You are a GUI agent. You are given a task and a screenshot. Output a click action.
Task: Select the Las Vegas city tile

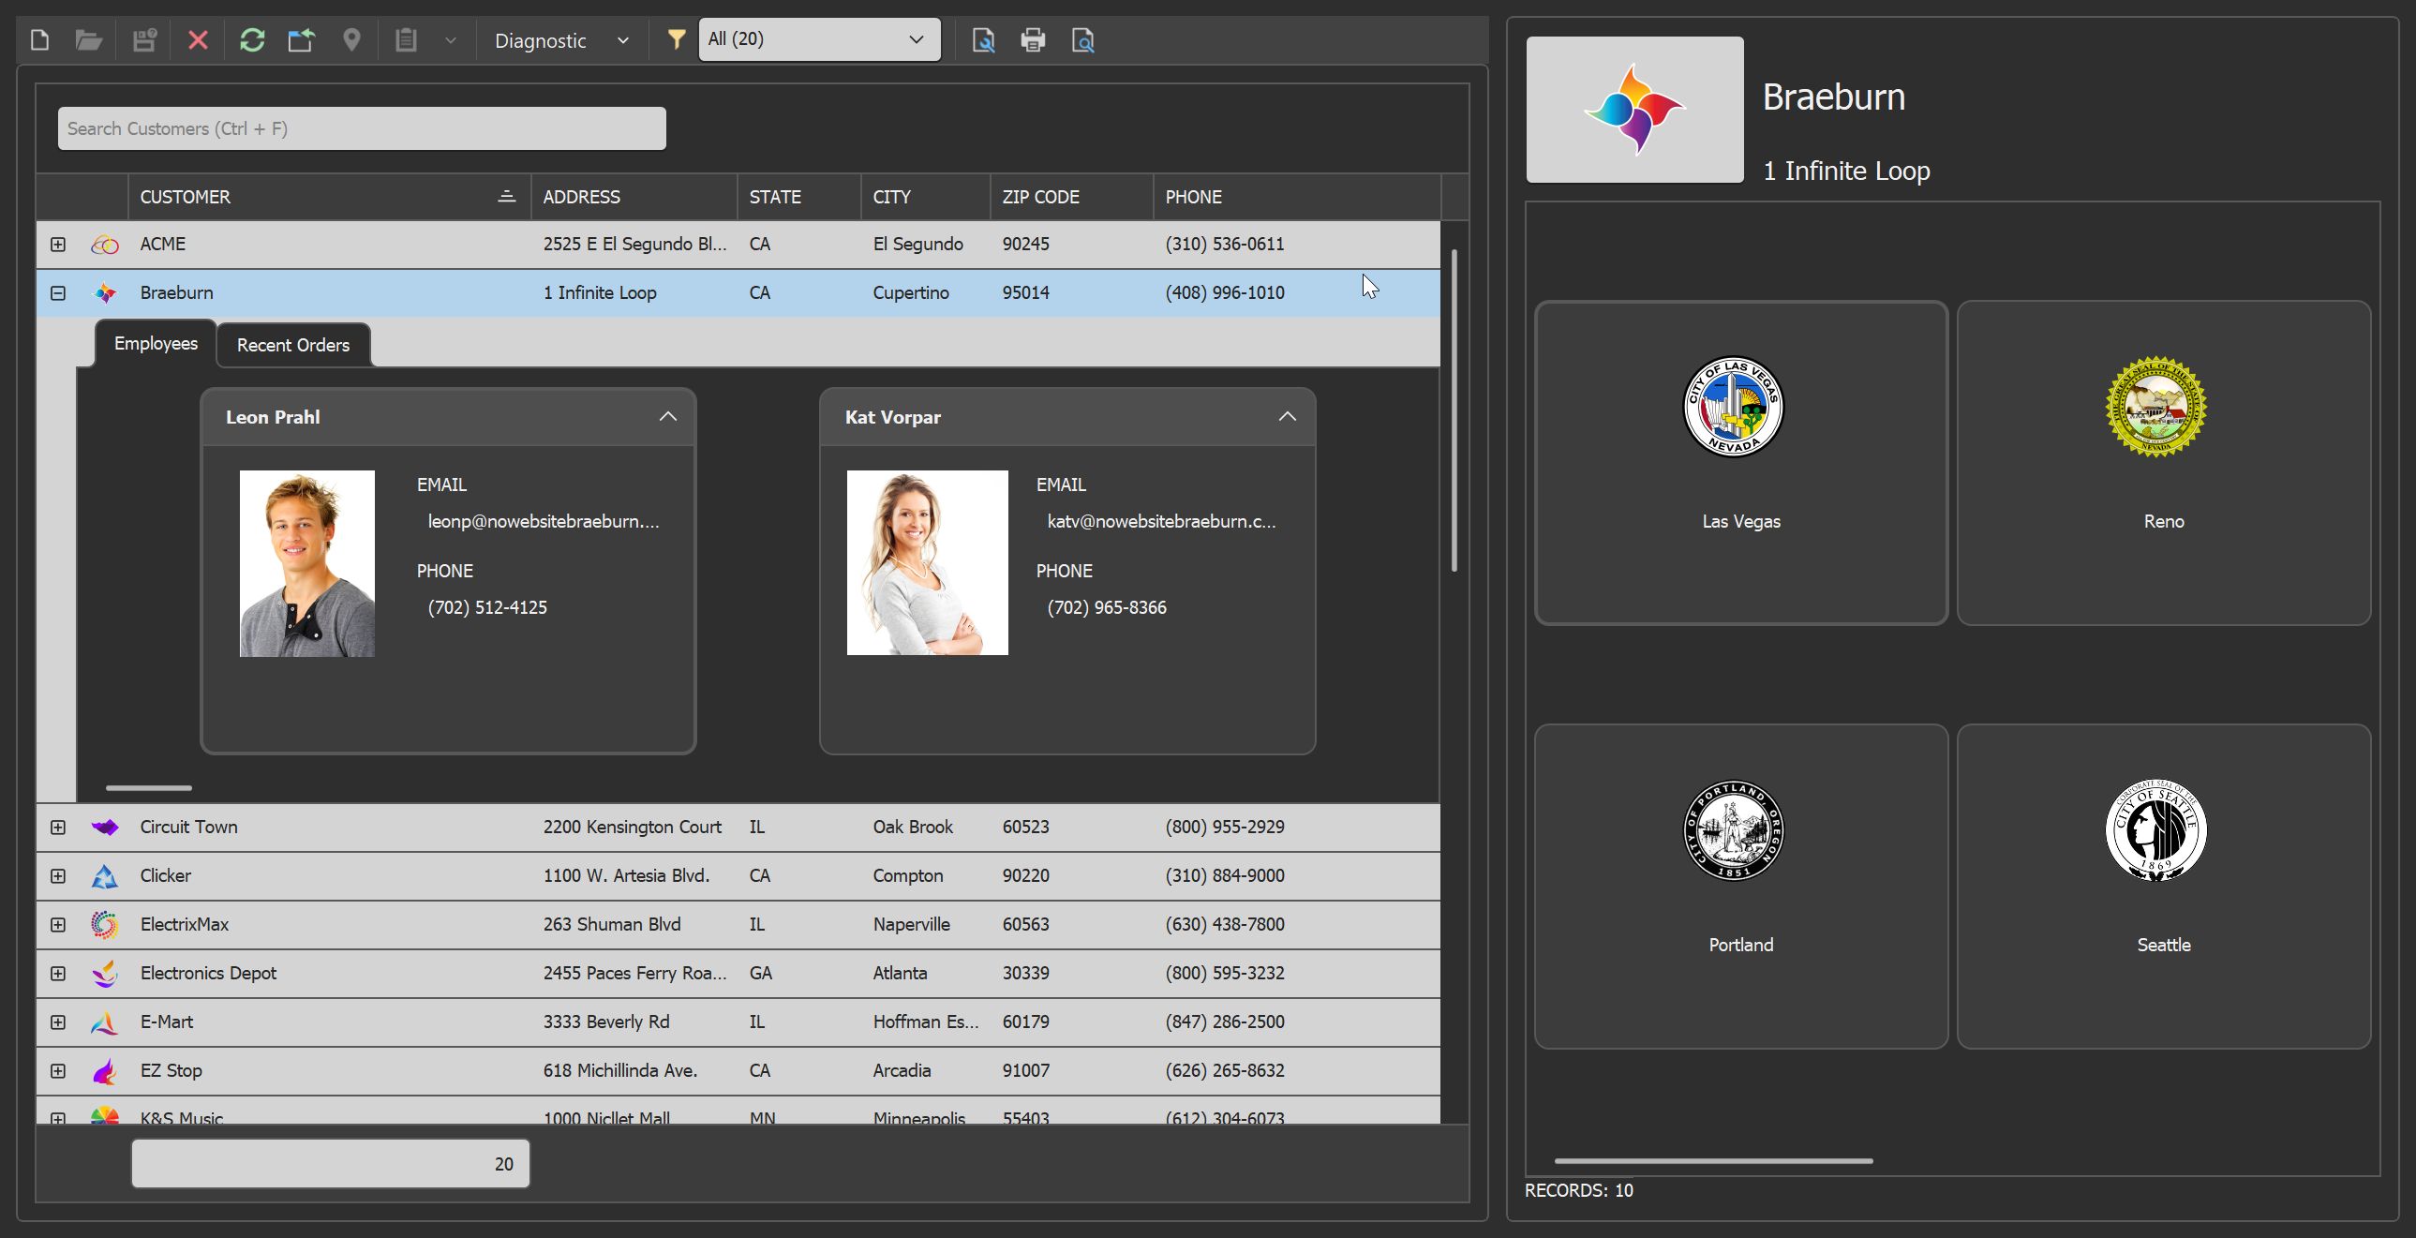pos(1740,463)
